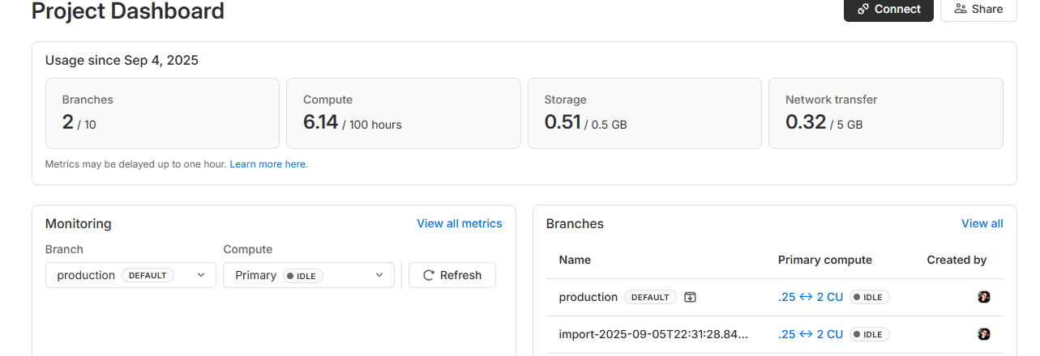This screenshot has height=356, width=1040.
Task: Expand the Compute dropdown showing Primary
Action: [x=309, y=275]
